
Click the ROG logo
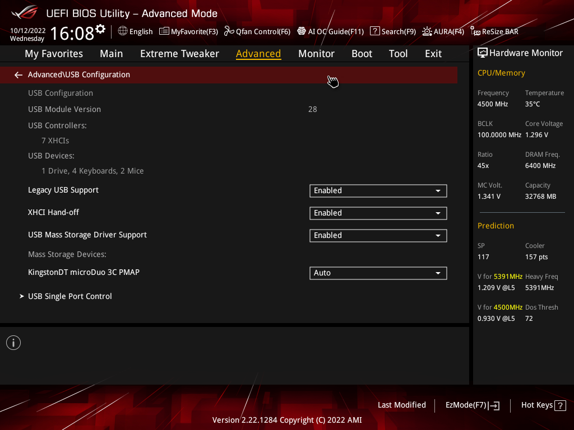[x=24, y=13]
